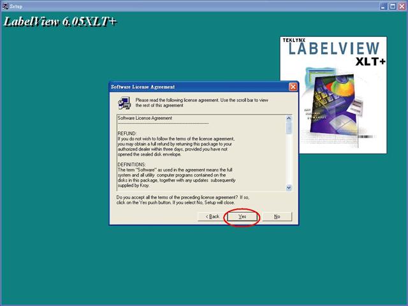
Task: Click No to decline the agreement
Action: 277,217
